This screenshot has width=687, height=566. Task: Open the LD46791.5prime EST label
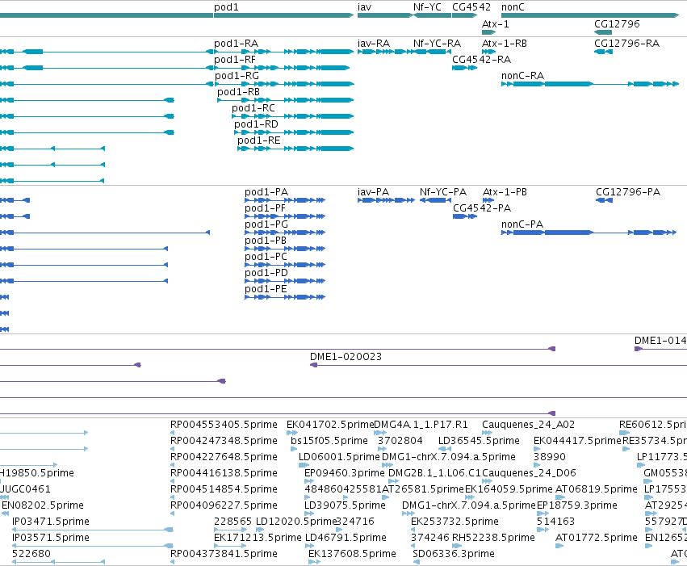click(x=346, y=538)
